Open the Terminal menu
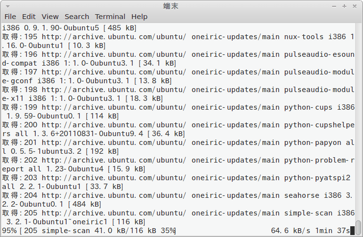The width and height of the screenshot is (363, 237). pyautogui.click(x=110, y=17)
